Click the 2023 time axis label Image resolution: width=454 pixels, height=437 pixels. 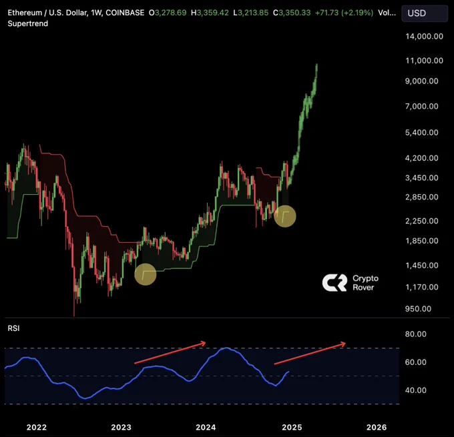pos(121,428)
